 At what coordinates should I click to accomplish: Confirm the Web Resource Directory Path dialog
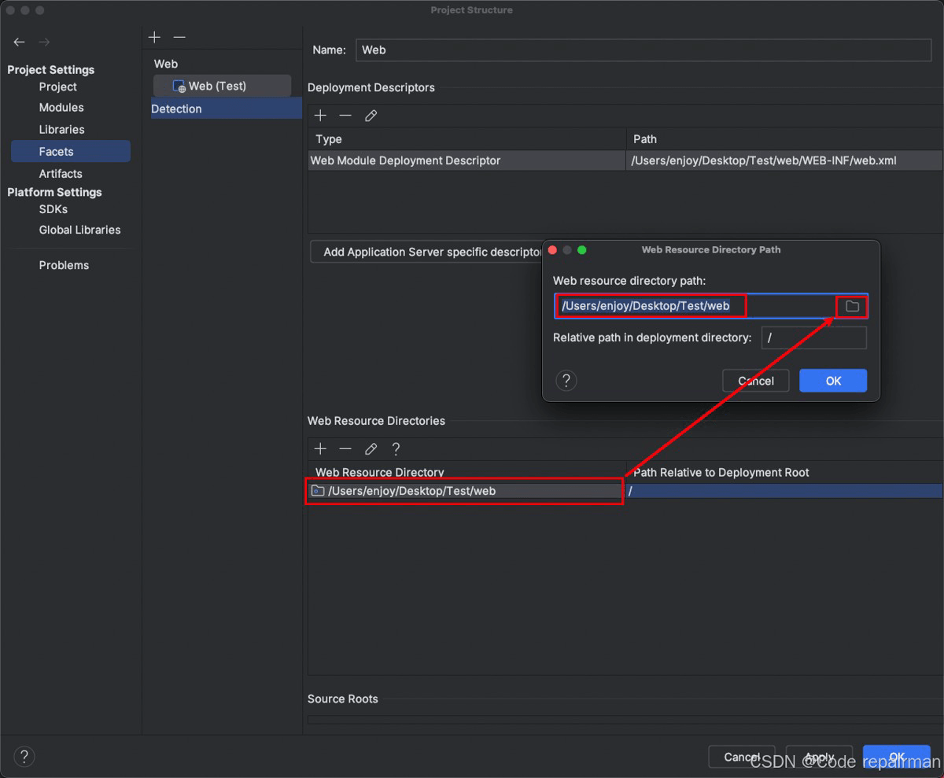833,381
